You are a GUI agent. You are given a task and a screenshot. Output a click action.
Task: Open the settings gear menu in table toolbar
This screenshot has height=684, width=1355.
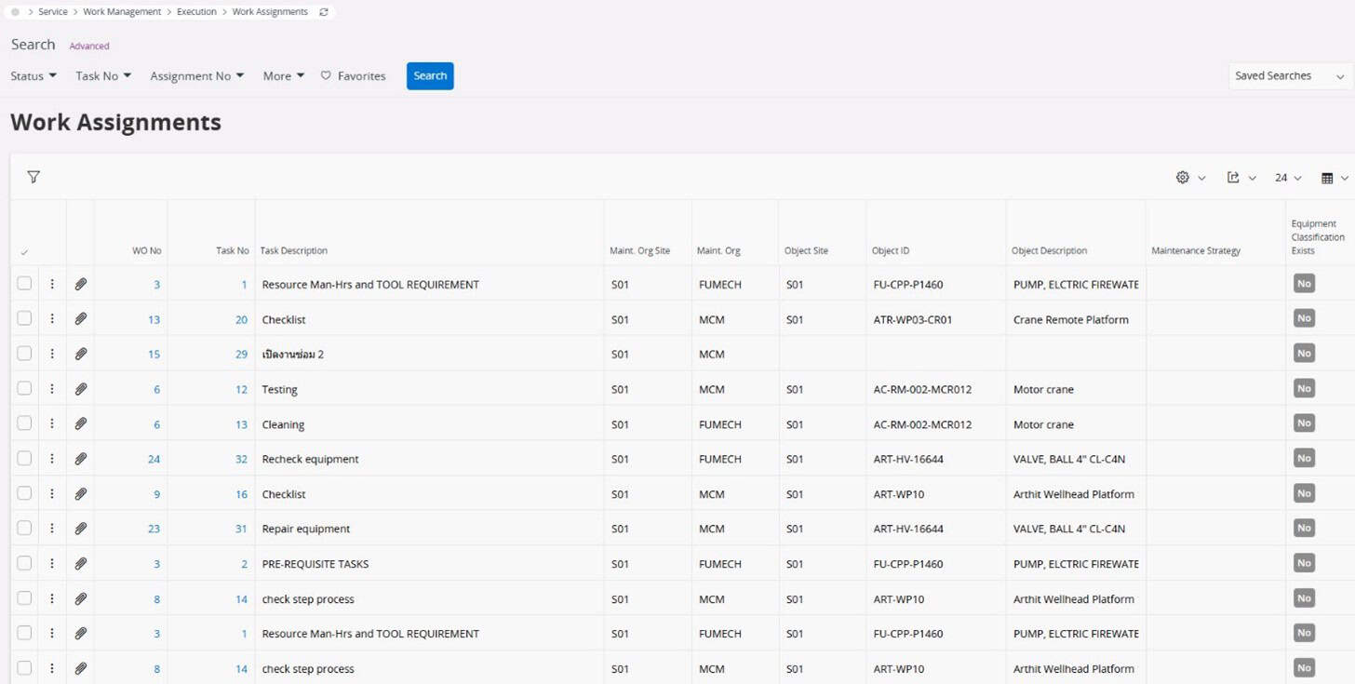click(x=1183, y=177)
